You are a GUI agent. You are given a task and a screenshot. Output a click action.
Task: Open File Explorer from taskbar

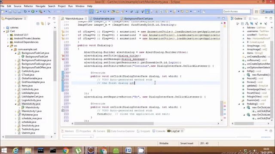[x=28, y=150]
